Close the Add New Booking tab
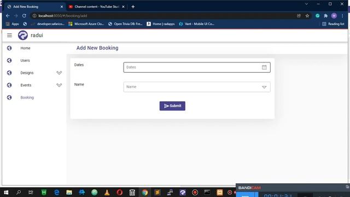The height and width of the screenshot is (197, 350). (62, 7)
